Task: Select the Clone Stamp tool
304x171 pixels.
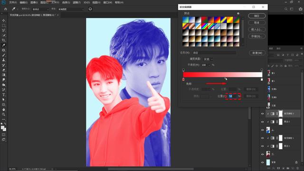Action: coord(3,60)
